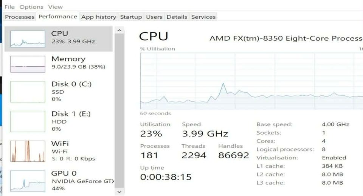Click the sidebar vertical scrollbar track
The image size is (363, 196).
click(x=119, y=113)
